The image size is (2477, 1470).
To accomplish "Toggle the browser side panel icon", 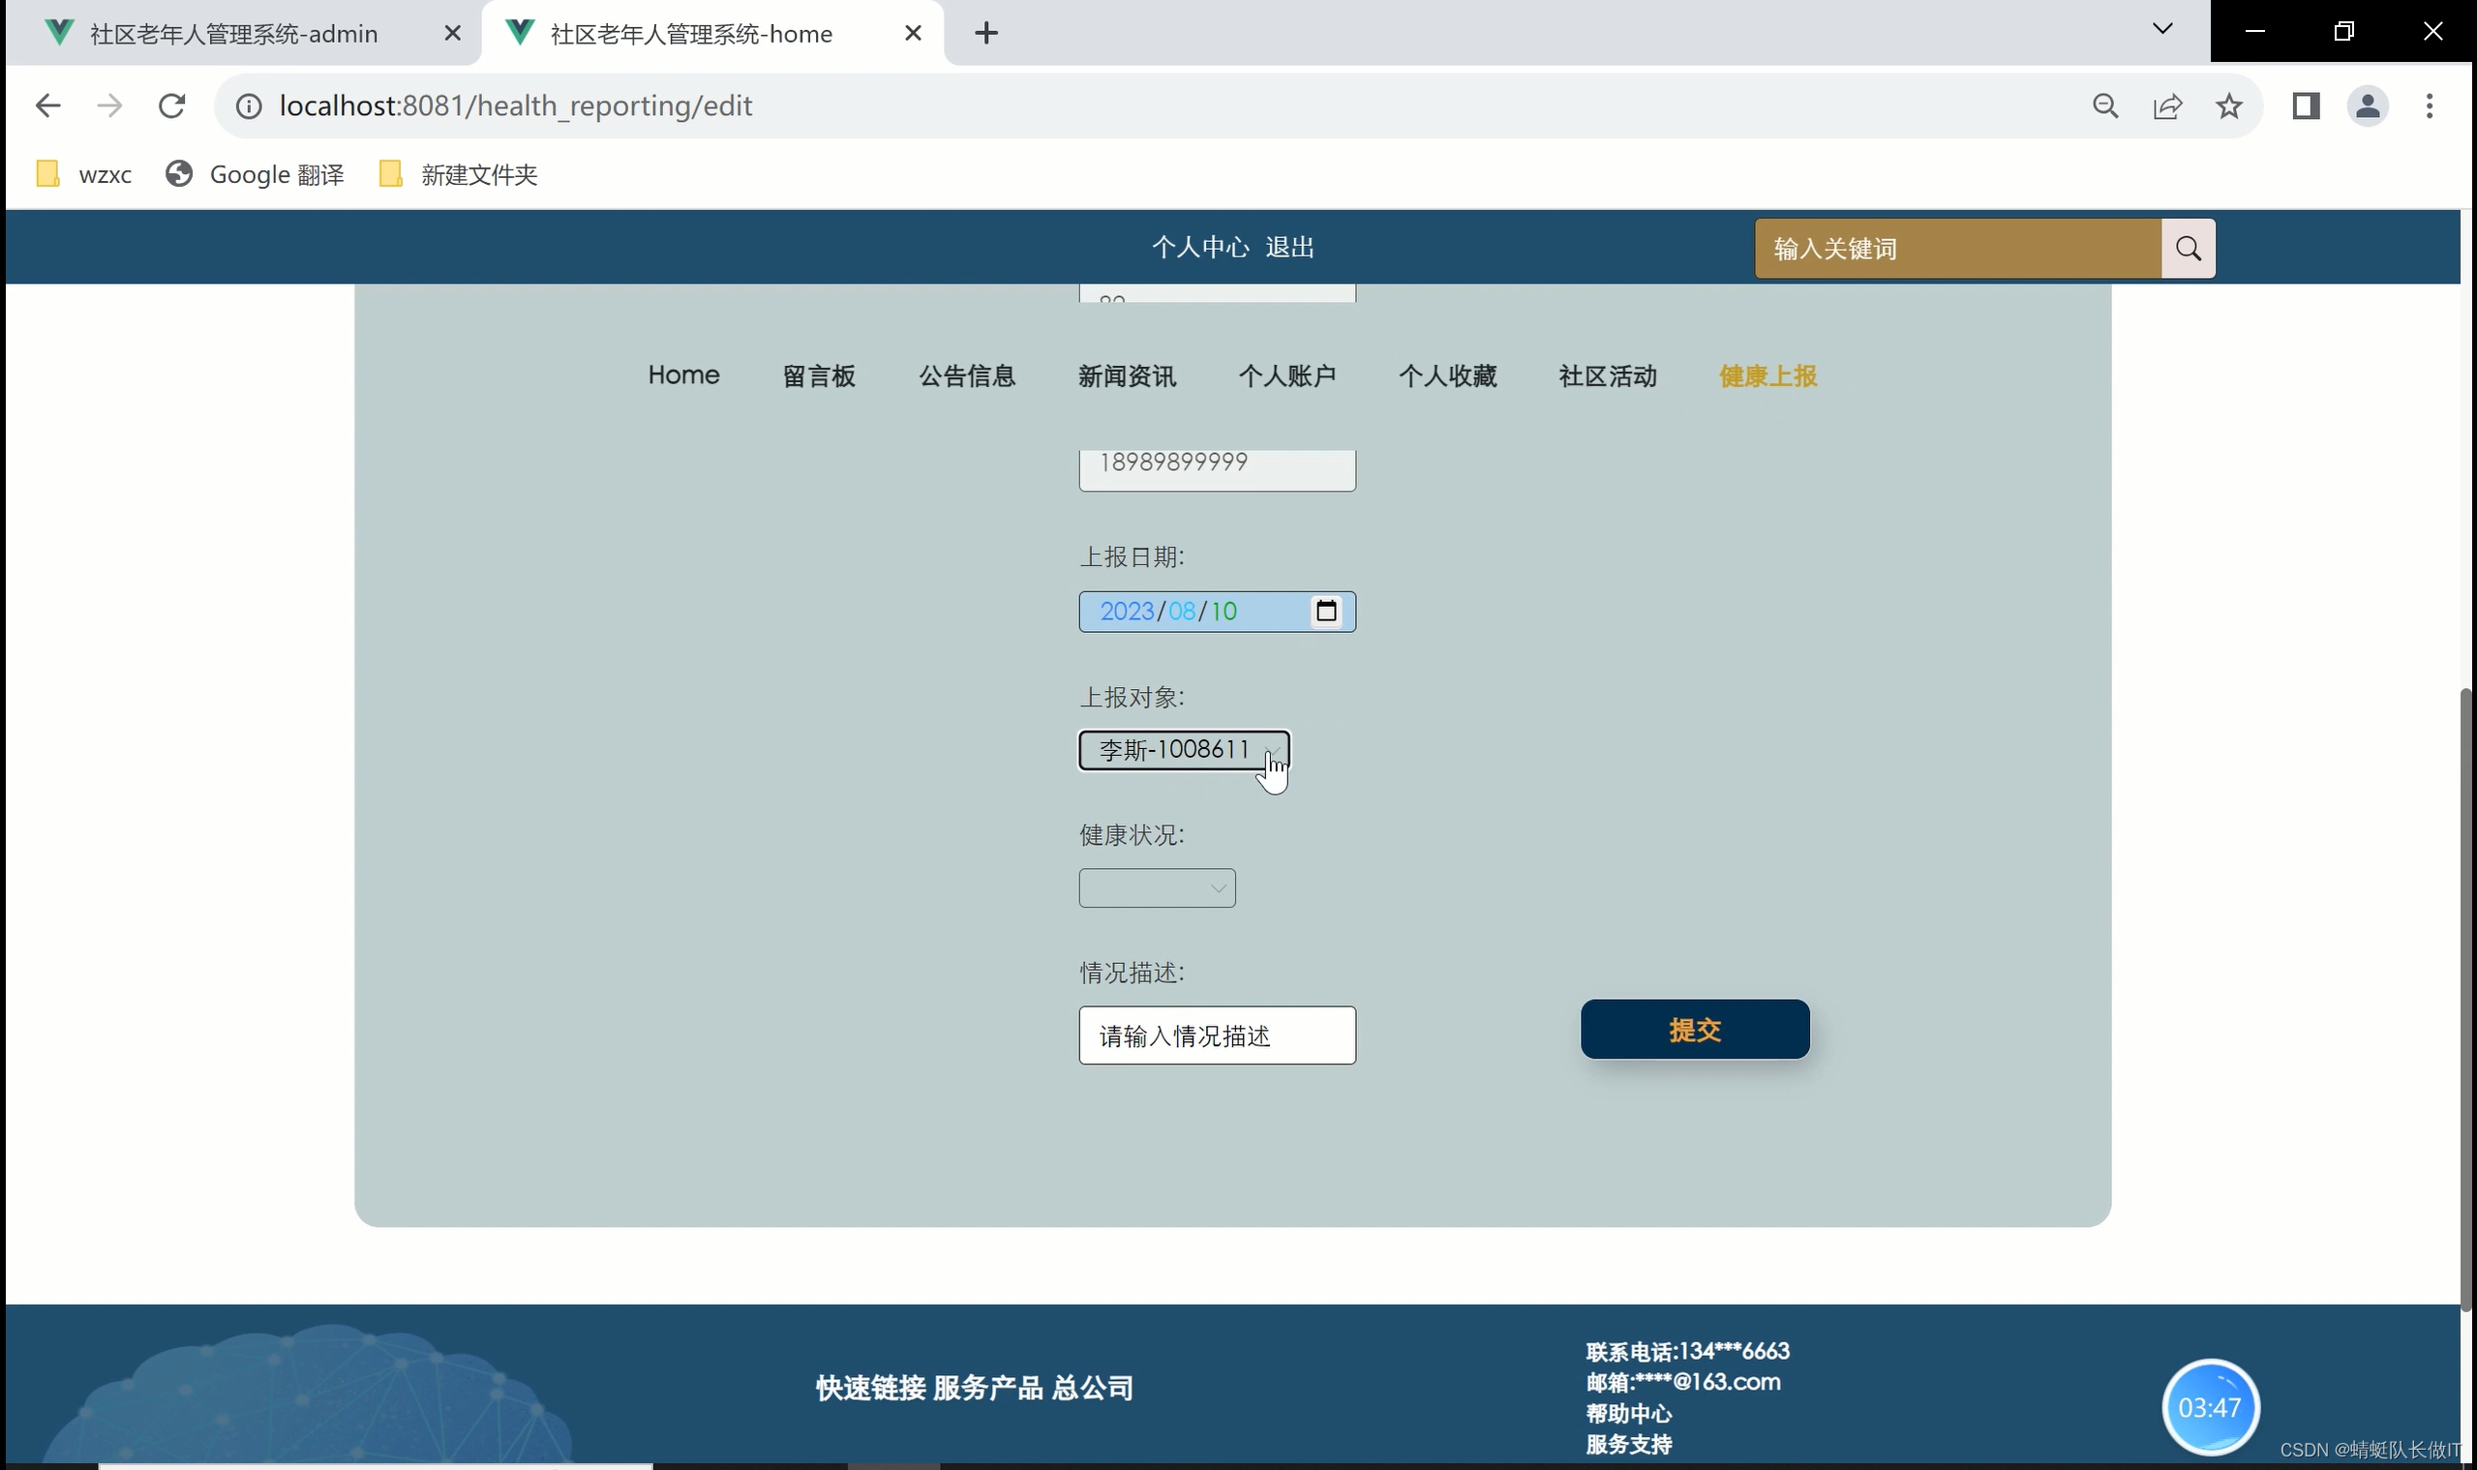I will click(x=2306, y=106).
